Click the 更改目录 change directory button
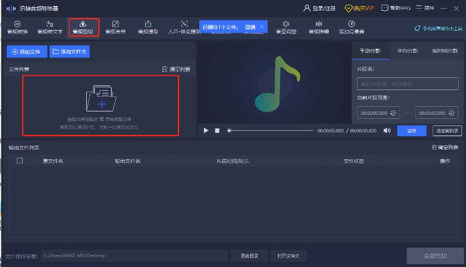Screen dimensions: 466x267 point(249,256)
